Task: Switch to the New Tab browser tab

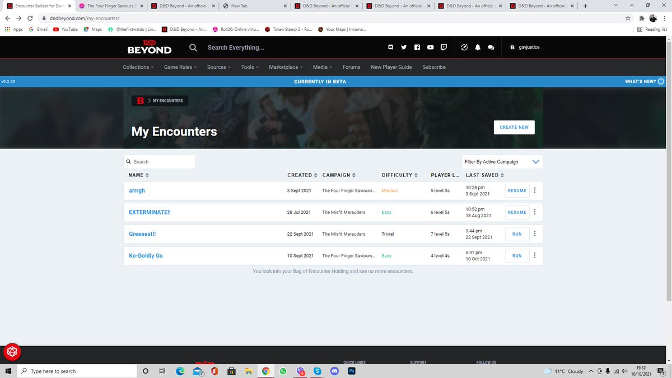Action: [254, 6]
